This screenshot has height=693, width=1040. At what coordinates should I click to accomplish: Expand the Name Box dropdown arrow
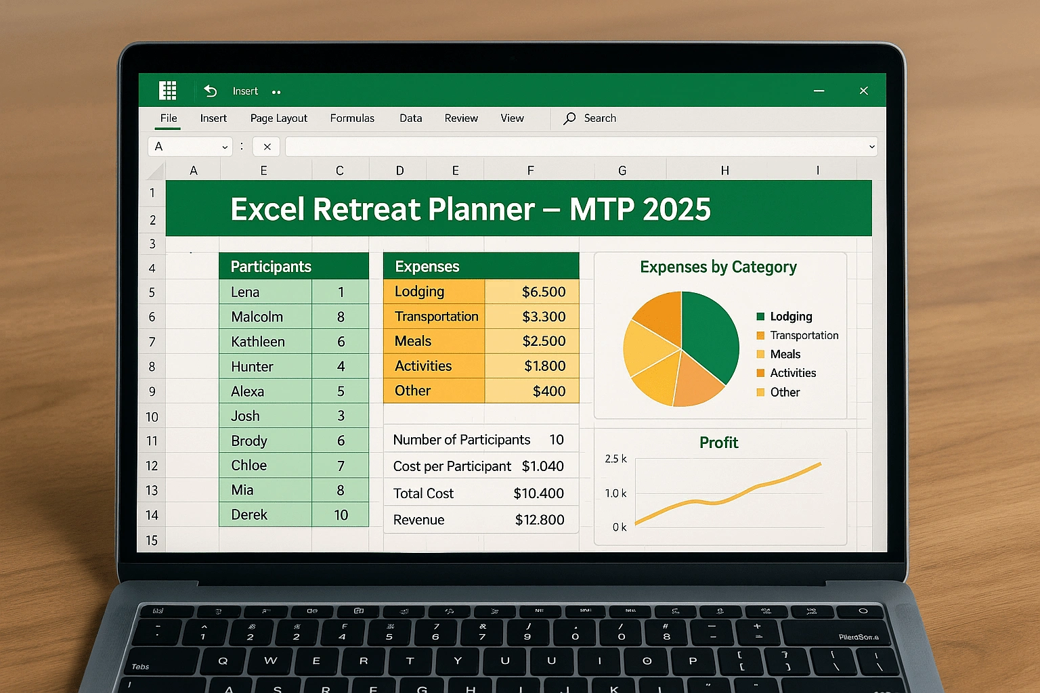225,148
